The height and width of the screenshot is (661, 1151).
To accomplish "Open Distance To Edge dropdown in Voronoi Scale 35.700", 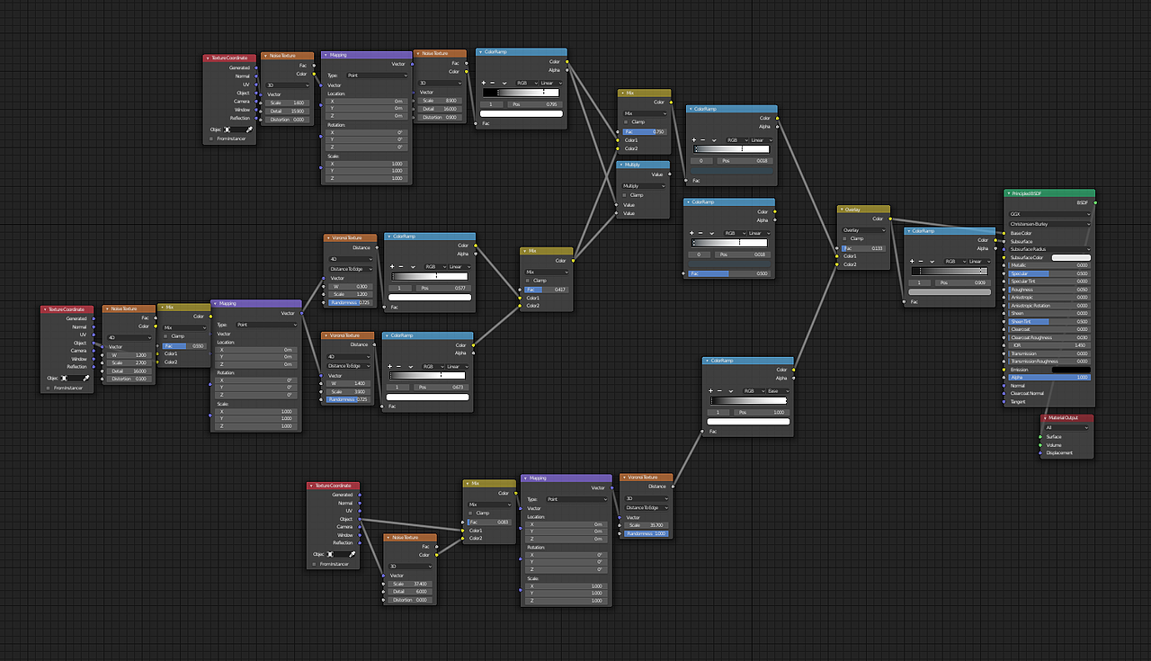I will click(x=647, y=508).
